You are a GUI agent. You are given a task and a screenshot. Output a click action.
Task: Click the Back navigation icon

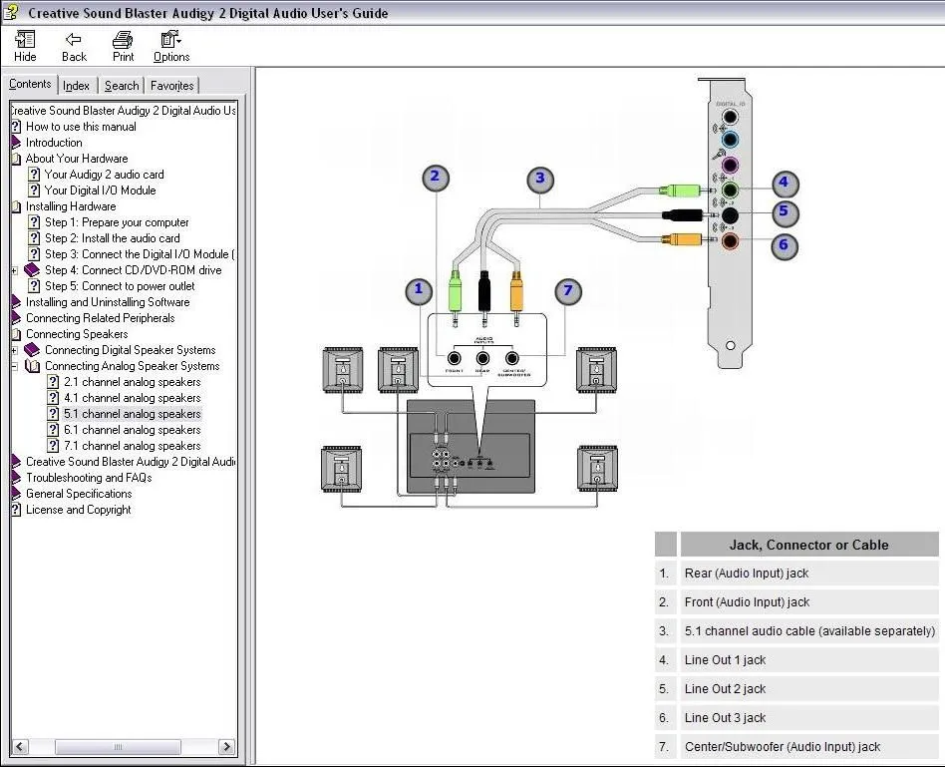pos(73,45)
